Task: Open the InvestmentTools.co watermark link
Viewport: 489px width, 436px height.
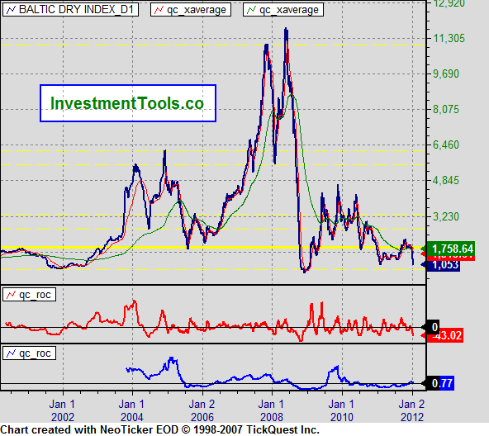Action: pos(127,103)
